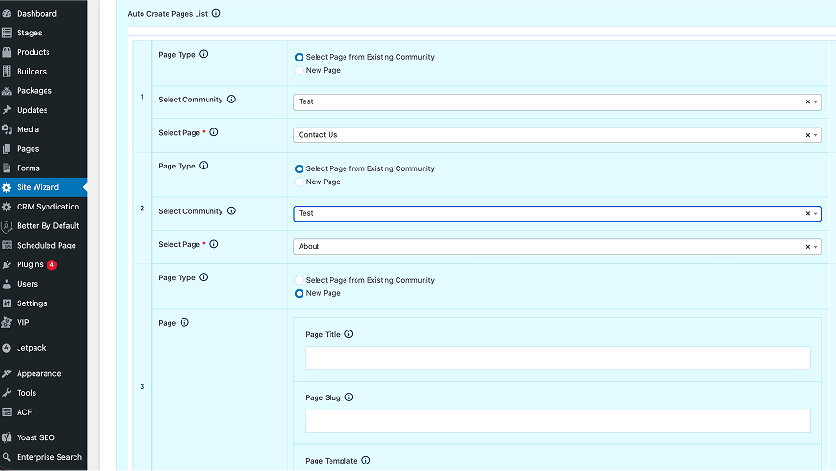Screen dimensions: 836x471
Task: Click the Appearance brush icon
Action: (x=7, y=373)
